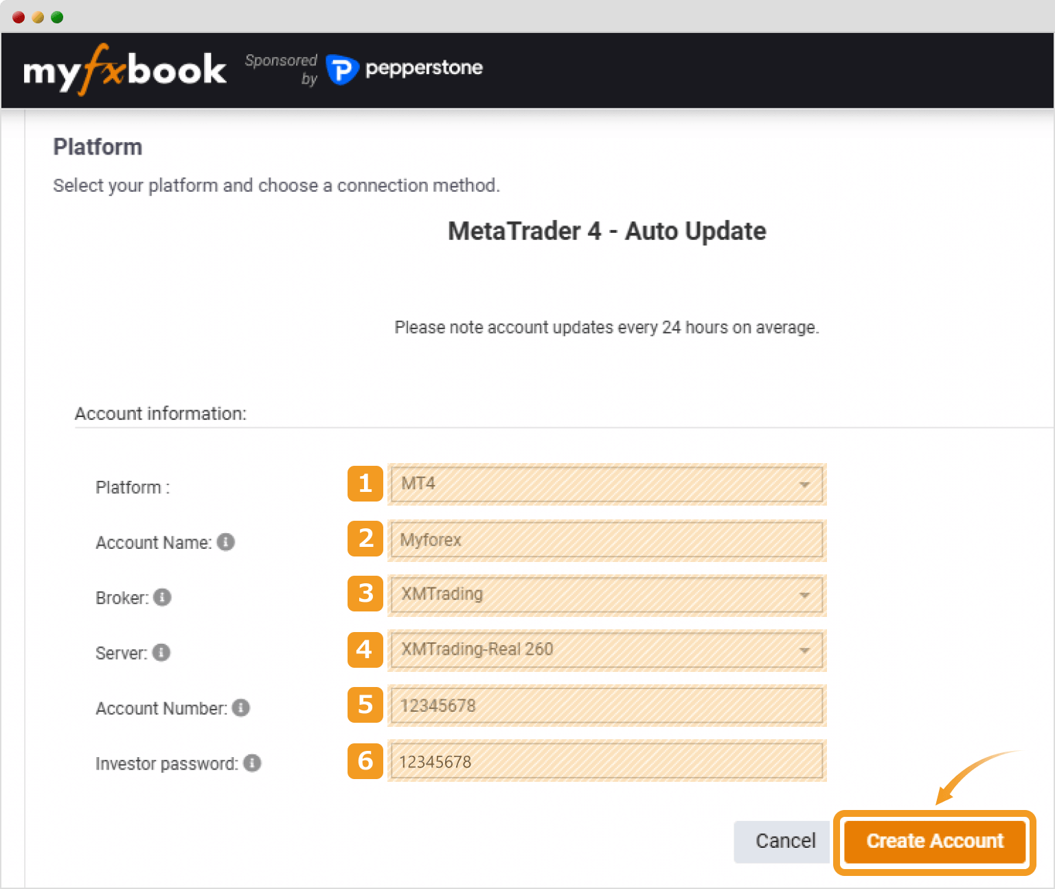The width and height of the screenshot is (1055, 889).
Task: Focus the Account Name field with Myforex
Action: [x=606, y=540]
